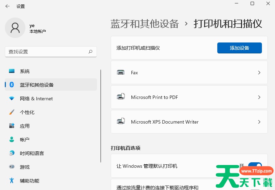Click the Bluetooth icon in sidebar

(12, 85)
